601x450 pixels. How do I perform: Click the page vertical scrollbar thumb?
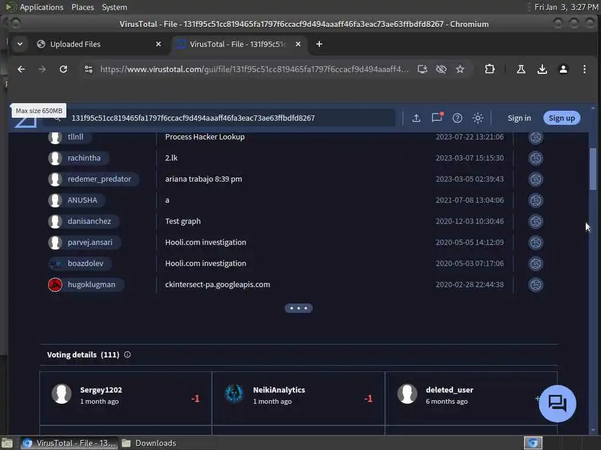click(593, 169)
